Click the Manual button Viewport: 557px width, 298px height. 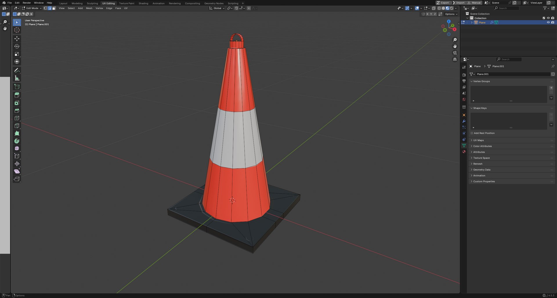tap(474, 3)
